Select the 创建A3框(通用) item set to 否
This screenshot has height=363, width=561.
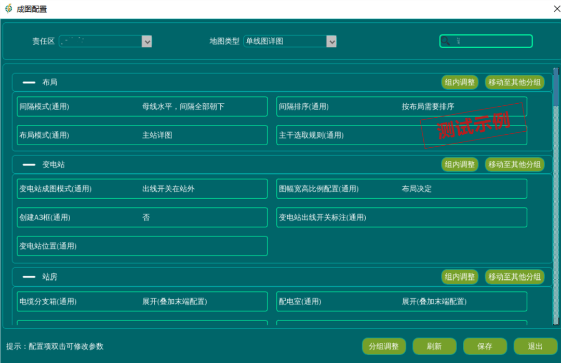point(142,217)
